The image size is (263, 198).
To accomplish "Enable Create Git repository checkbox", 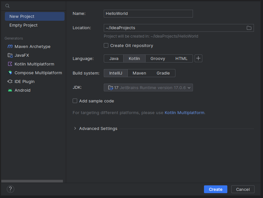I will pyautogui.click(x=106, y=45).
